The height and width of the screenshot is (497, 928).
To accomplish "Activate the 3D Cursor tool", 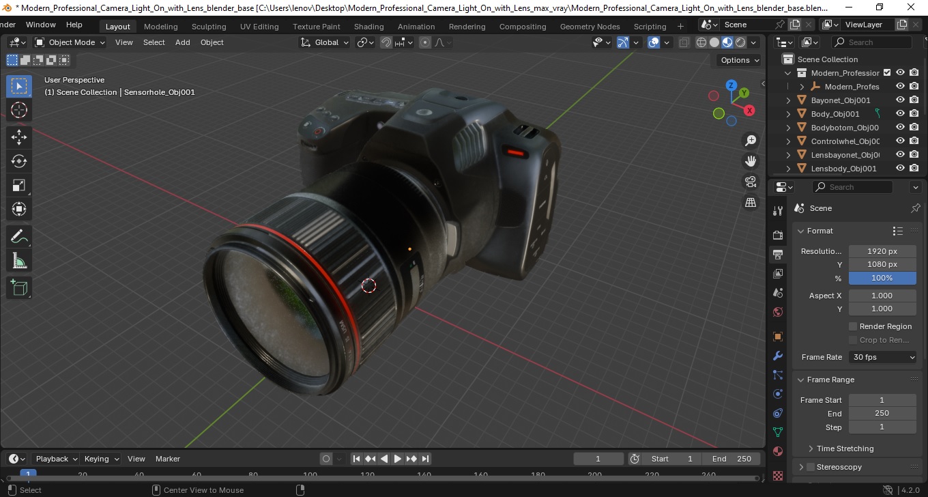I will tap(19, 110).
